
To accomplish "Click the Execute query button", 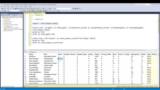I will click(23, 11).
